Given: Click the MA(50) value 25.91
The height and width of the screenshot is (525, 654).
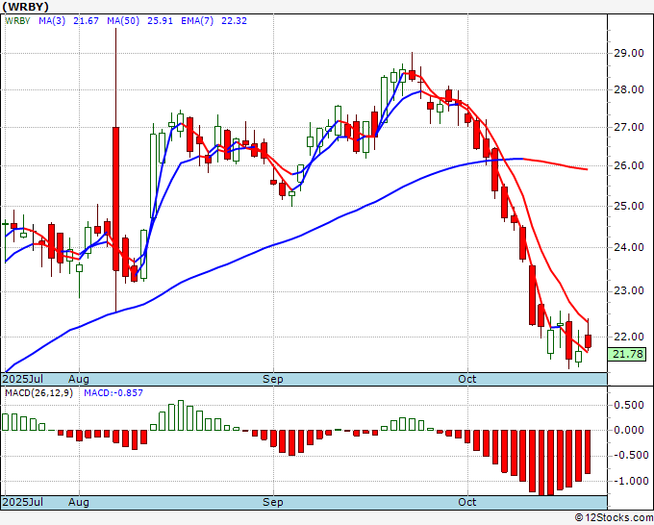Looking at the screenshot, I should pos(161,21).
